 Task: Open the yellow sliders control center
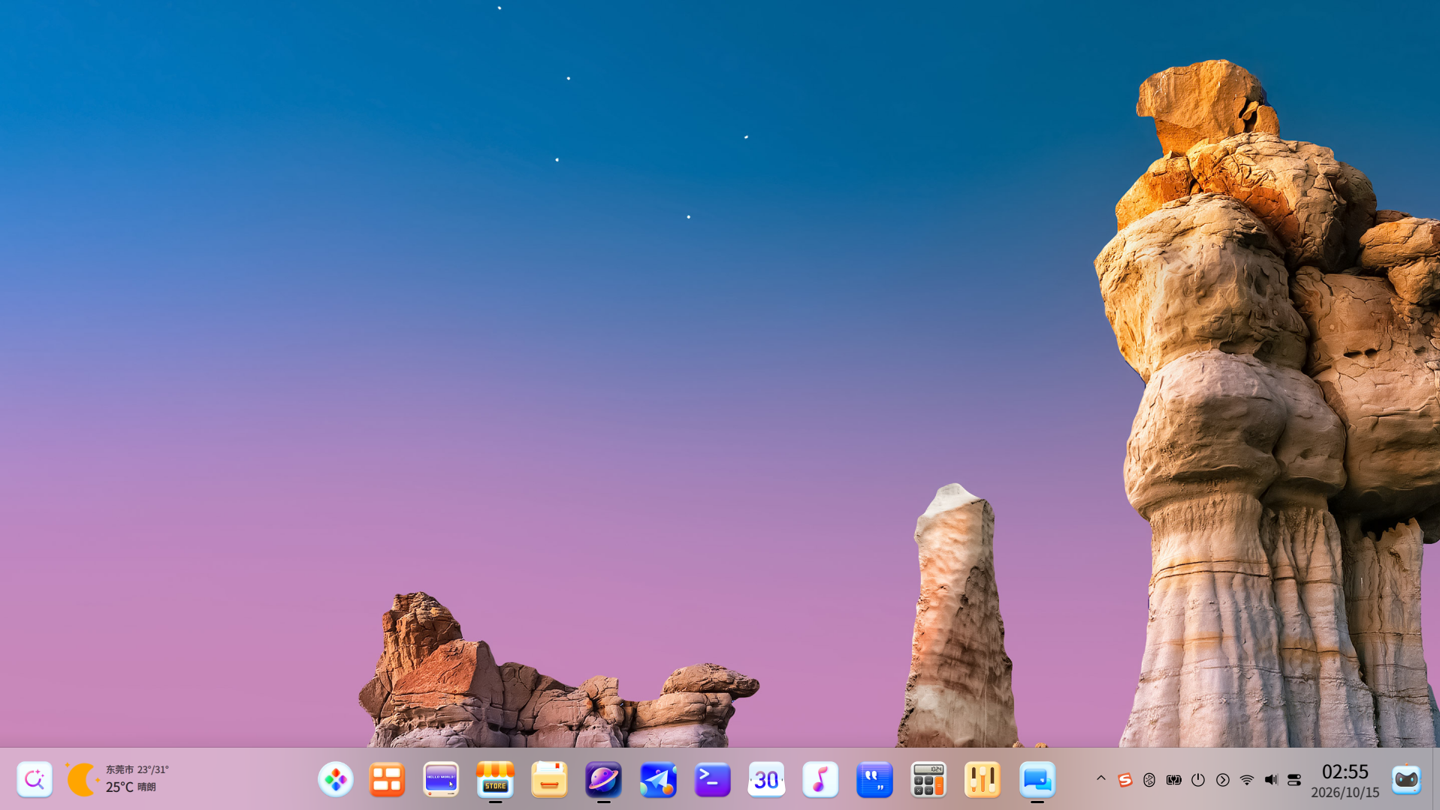[983, 779]
